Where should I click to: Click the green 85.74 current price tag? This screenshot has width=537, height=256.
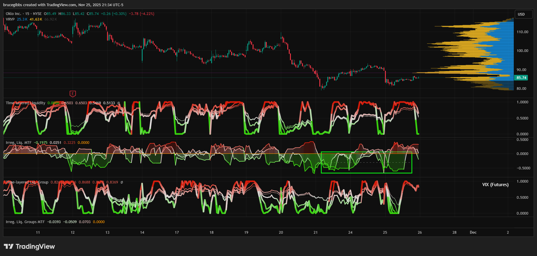[521, 78]
